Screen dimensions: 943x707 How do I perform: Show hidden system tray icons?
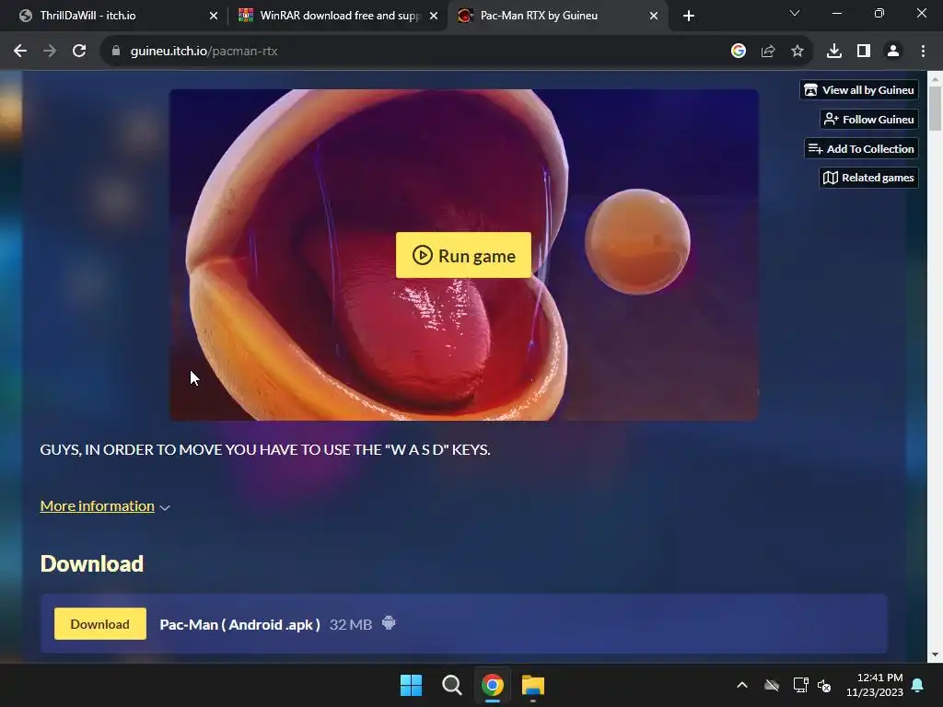click(742, 685)
